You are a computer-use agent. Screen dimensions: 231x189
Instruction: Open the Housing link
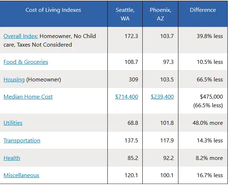tap(14, 80)
